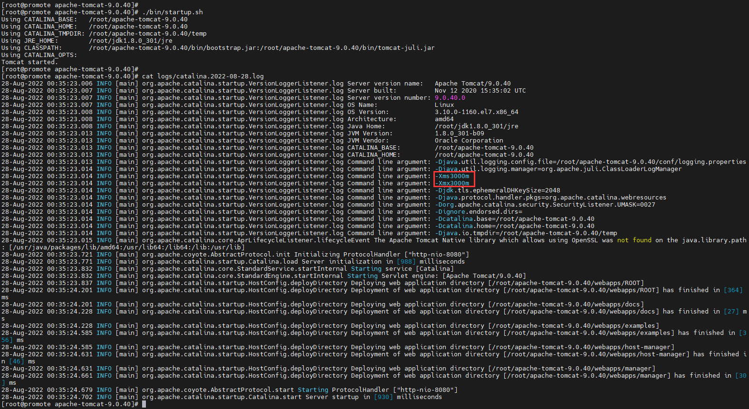749x409 pixels.
Task: Click the '9.0.40.0' server version number
Action: click(450, 97)
